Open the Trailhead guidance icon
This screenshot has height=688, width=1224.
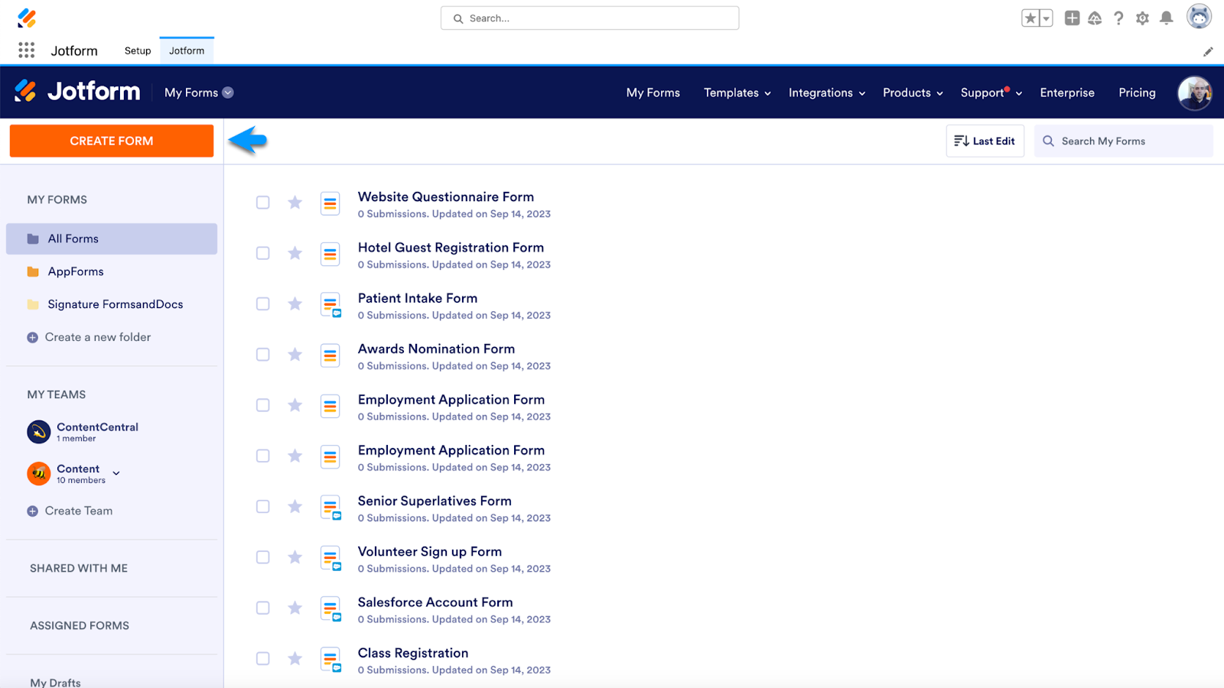(x=1095, y=18)
